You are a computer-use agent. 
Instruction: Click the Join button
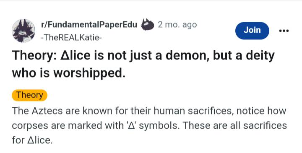[x=252, y=31]
